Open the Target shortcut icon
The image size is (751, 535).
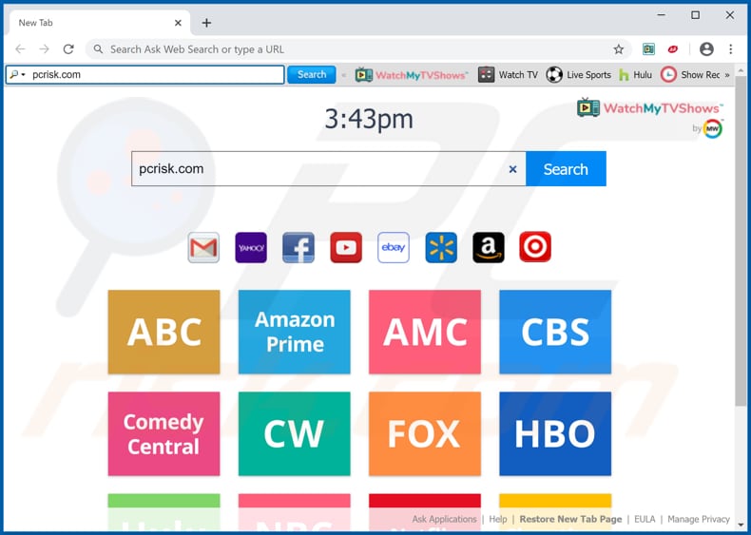coord(535,247)
